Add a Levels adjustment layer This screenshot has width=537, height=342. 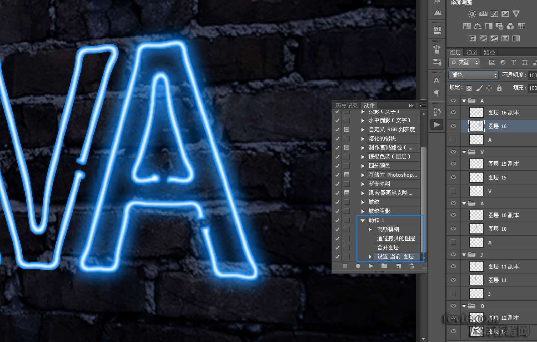click(483, 14)
